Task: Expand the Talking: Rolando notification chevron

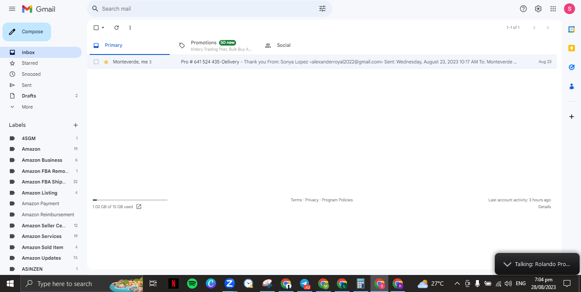Action: tap(507, 264)
